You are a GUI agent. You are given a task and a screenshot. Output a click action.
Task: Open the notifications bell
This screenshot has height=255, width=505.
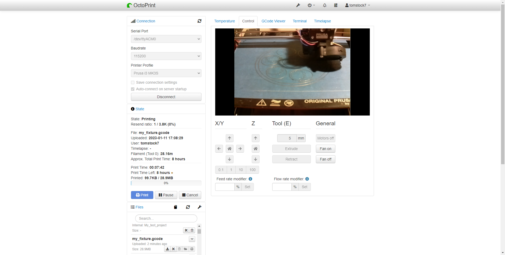pos(325,5)
